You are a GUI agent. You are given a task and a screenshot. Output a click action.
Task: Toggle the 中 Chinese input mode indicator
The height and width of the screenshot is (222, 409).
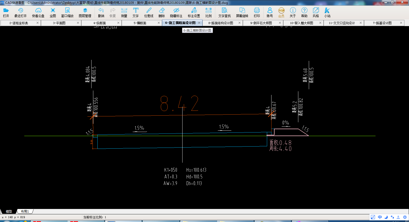pos(380,217)
